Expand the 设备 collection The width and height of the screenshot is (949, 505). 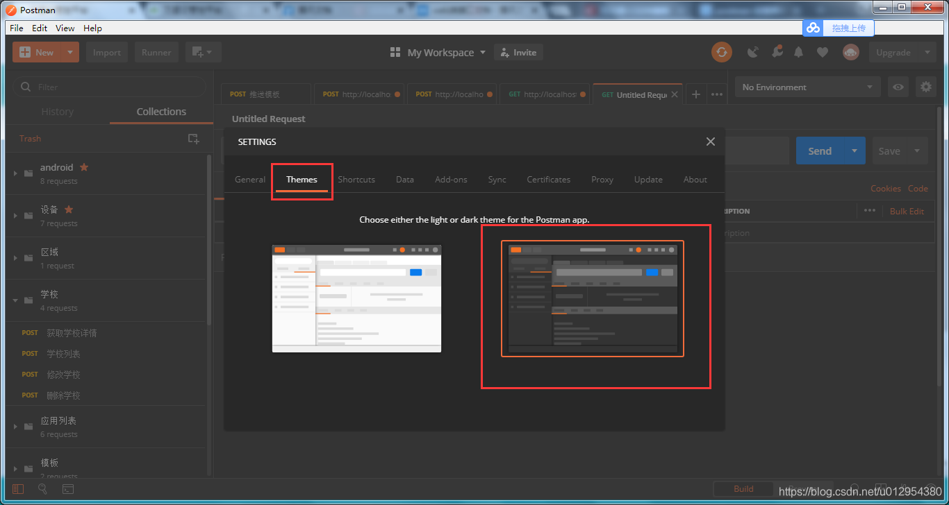coord(15,216)
